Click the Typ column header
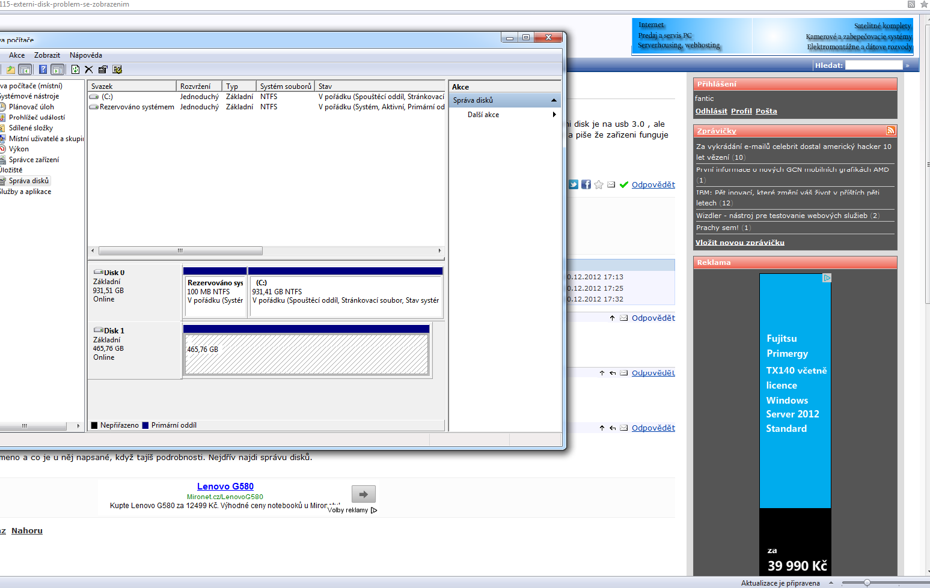The width and height of the screenshot is (930, 588). (239, 86)
